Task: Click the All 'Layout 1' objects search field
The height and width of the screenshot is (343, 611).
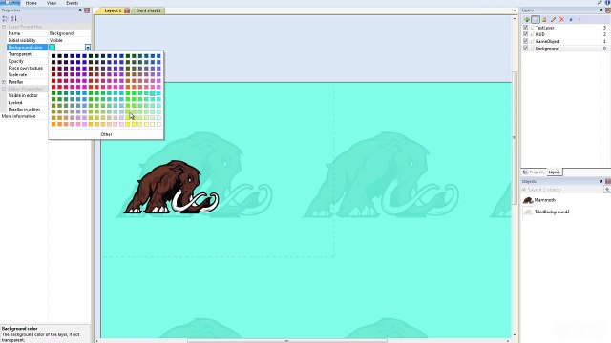Action: (562, 190)
